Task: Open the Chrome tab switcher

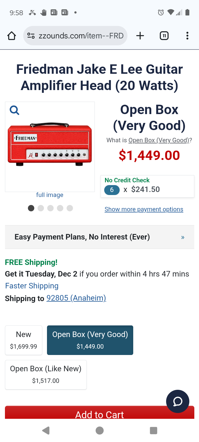Action: (x=164, y=36)
